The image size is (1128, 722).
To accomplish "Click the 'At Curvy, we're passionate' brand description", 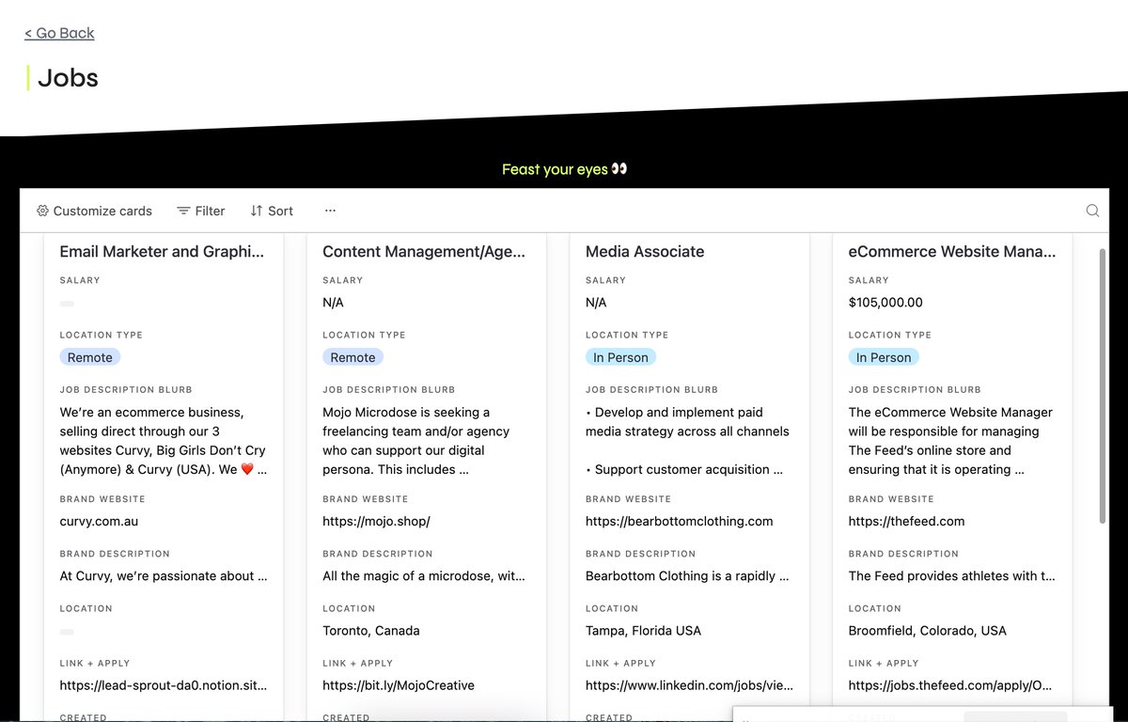I will (164, 575).
